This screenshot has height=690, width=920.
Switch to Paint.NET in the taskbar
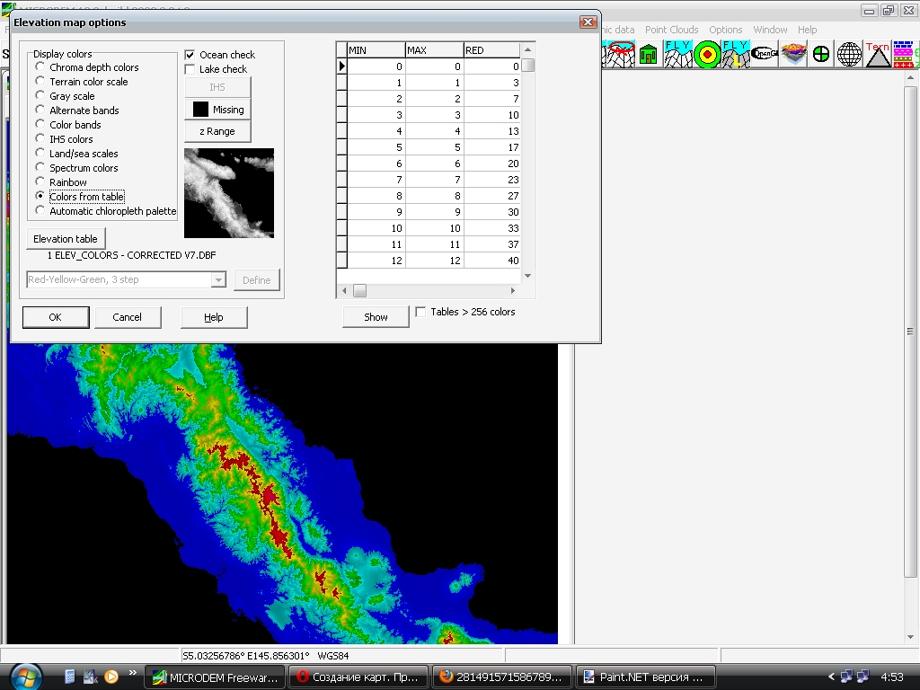click(x=646, y=677)
